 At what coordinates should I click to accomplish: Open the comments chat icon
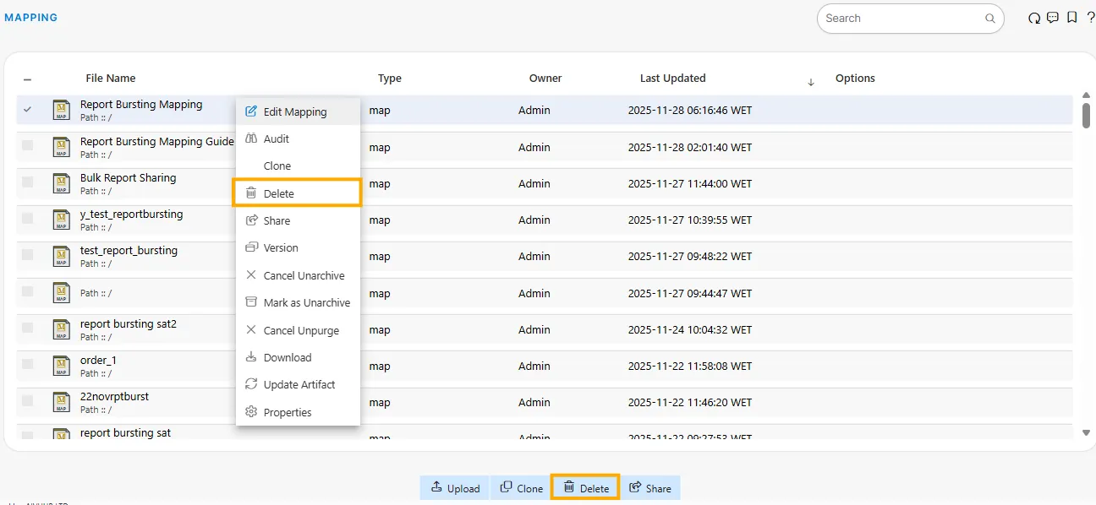click(1053, 18)
